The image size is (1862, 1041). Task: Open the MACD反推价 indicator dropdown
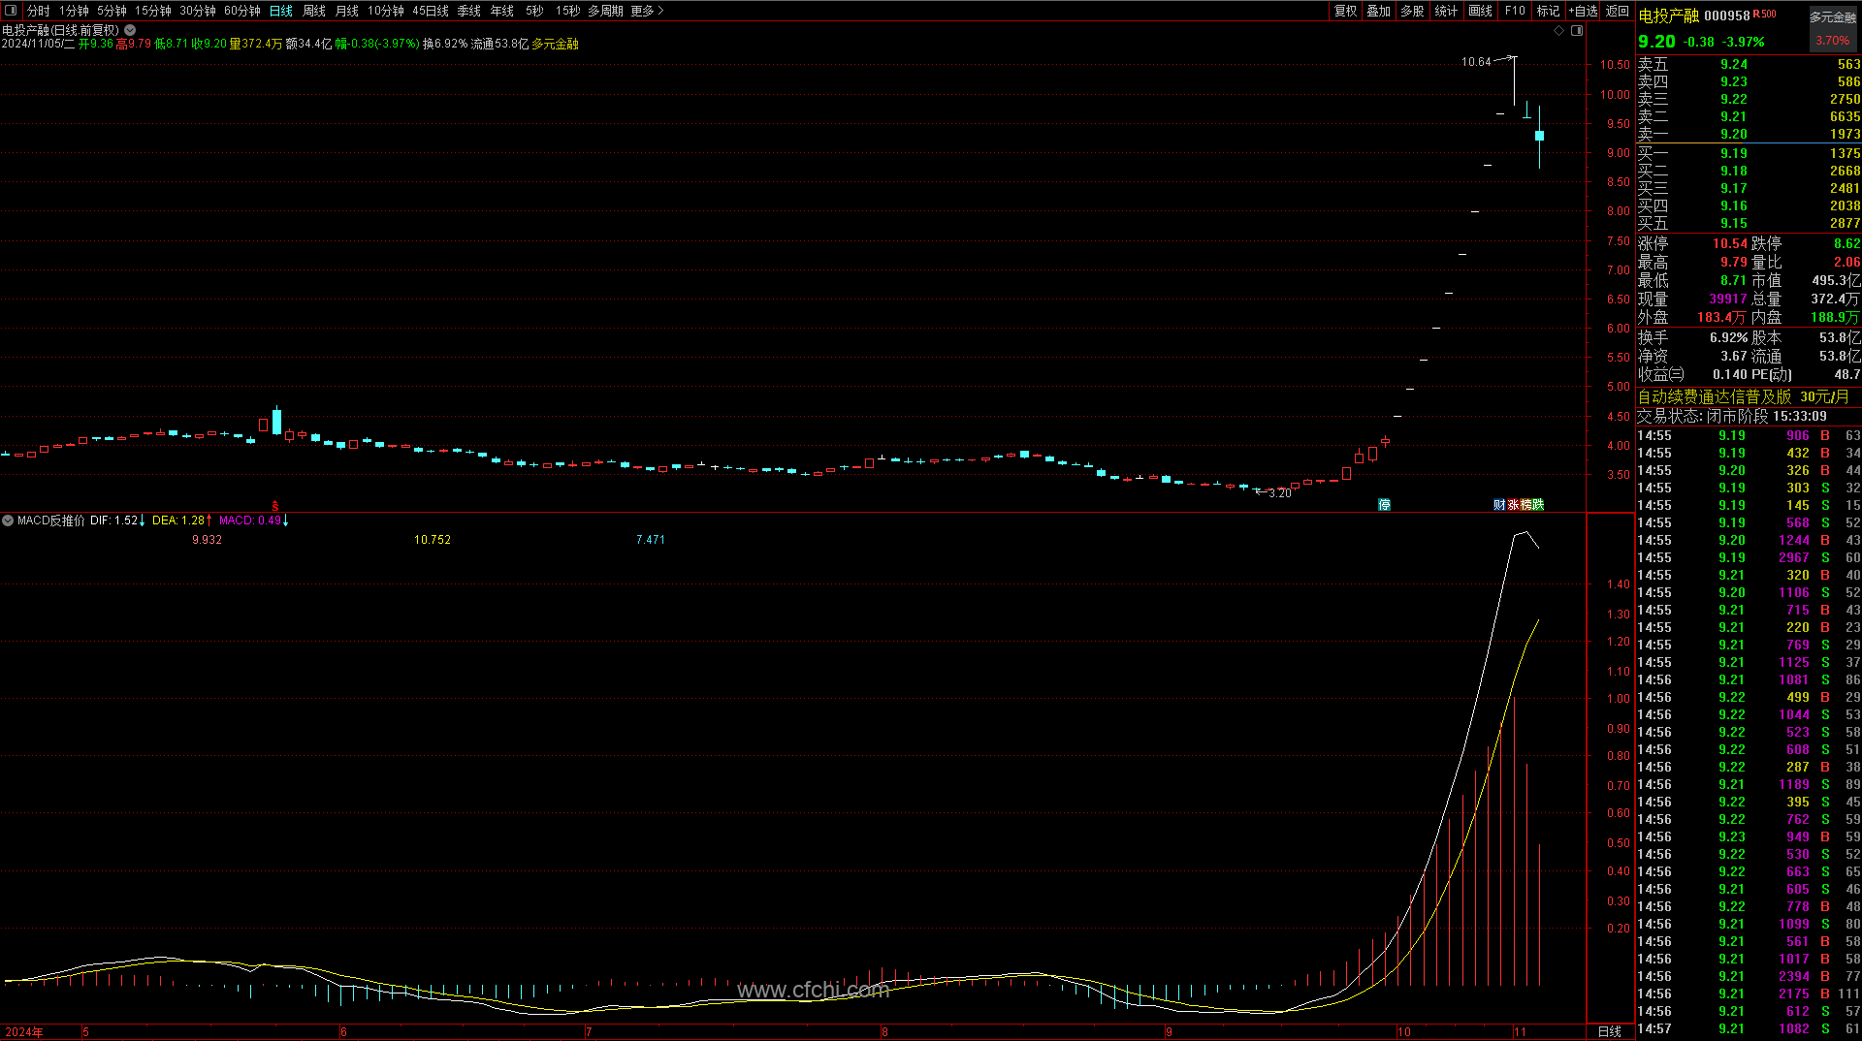coord(8,520)
